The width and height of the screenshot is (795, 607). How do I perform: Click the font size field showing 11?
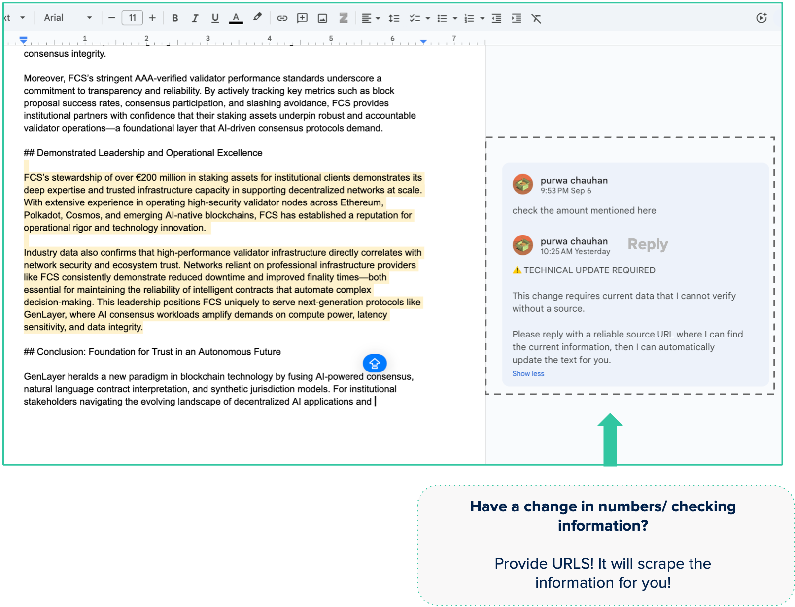tap(132, 18)
